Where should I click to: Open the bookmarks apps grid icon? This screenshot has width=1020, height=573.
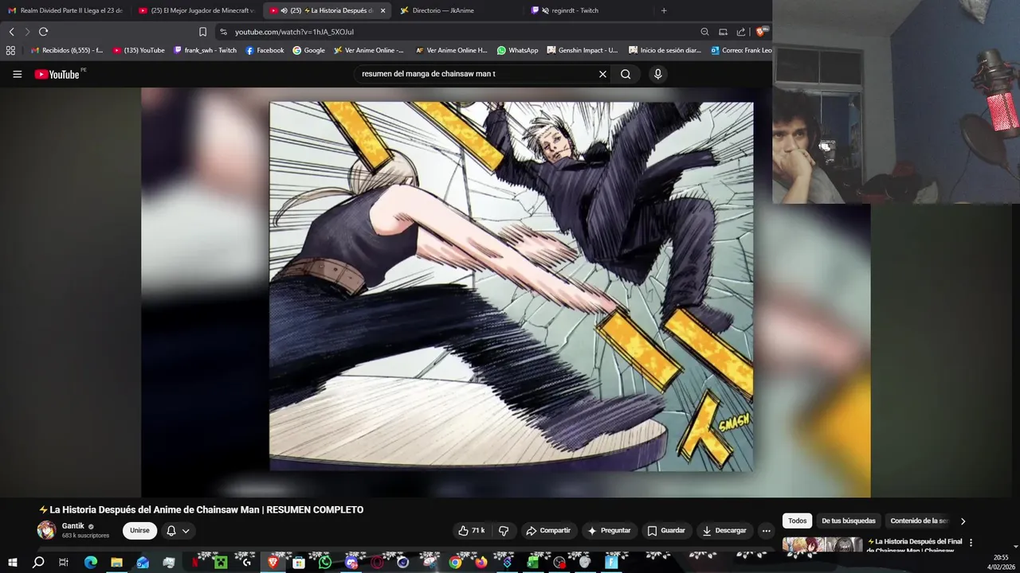[10, 50]
